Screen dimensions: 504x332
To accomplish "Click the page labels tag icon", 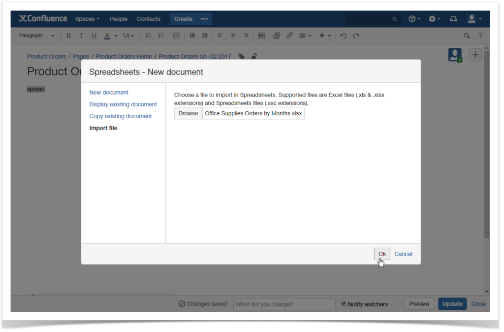I will point(241,56).
